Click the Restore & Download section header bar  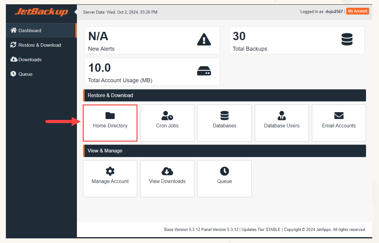224,95
